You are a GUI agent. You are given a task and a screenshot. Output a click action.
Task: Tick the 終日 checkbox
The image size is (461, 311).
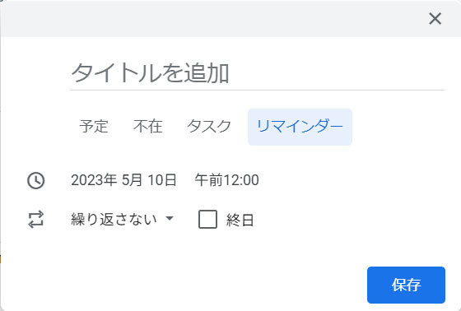point(207,220)
